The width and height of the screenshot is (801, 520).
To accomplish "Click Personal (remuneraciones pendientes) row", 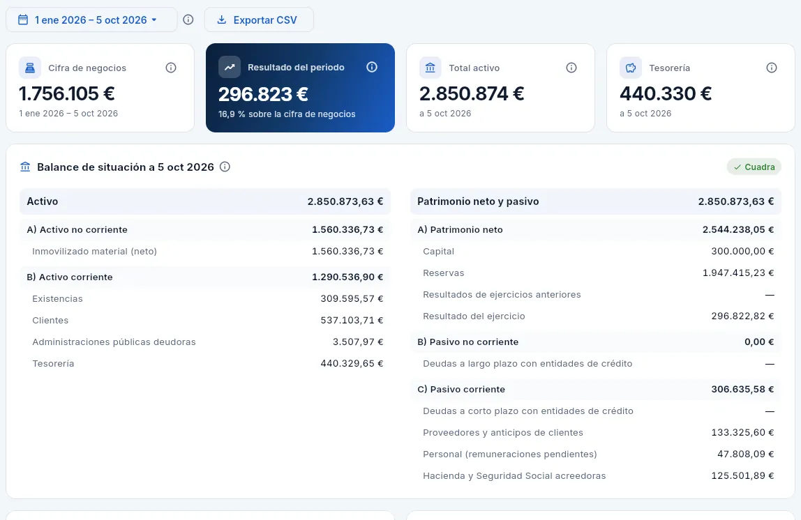I will pyautogui.click(x=596, y=454).
